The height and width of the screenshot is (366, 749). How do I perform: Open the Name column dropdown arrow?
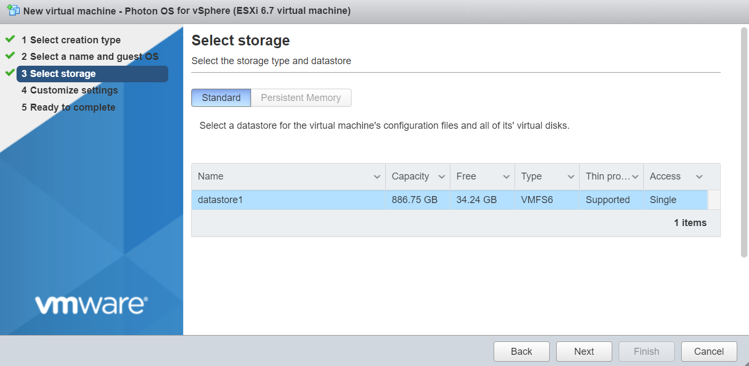(x=377, y=177)
